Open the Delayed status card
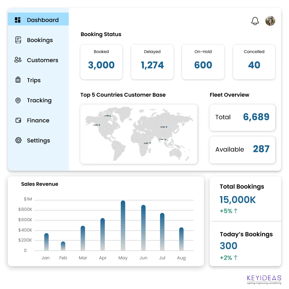 [152, 62]
